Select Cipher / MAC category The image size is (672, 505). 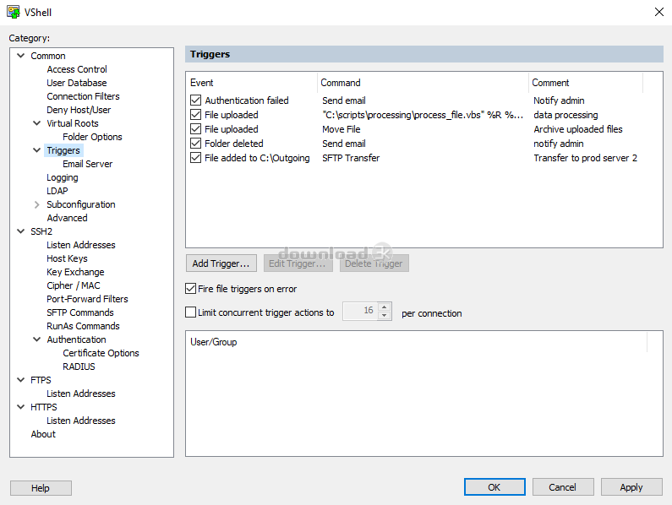tap(74, 285)
